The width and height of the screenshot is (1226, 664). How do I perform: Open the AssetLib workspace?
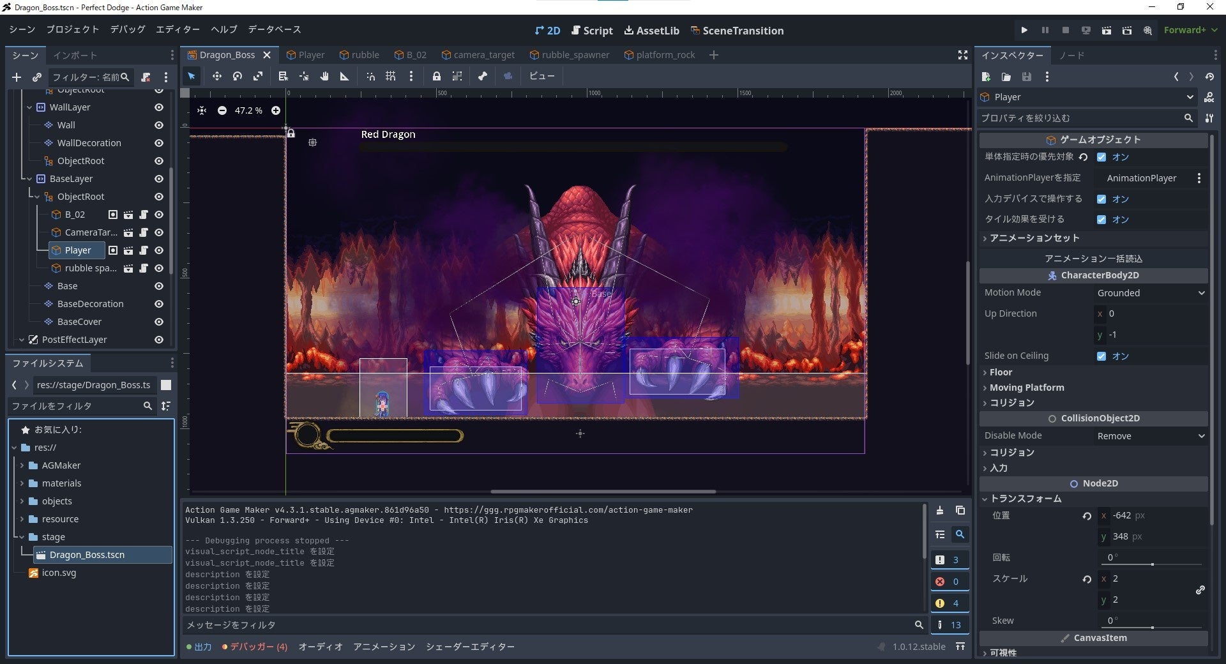coord(652,31)
